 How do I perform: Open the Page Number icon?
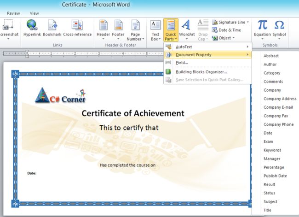[135, 25]
